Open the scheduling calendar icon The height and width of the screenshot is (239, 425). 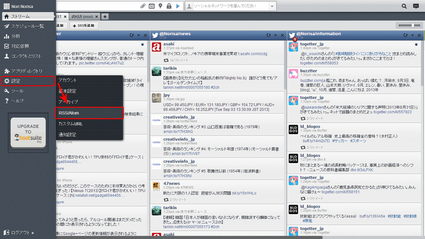pyautogui.click(x=151, y=6)
